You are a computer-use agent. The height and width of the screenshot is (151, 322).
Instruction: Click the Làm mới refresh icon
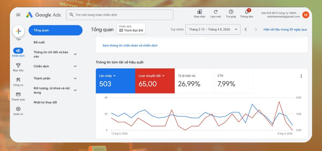click(215, 12)
